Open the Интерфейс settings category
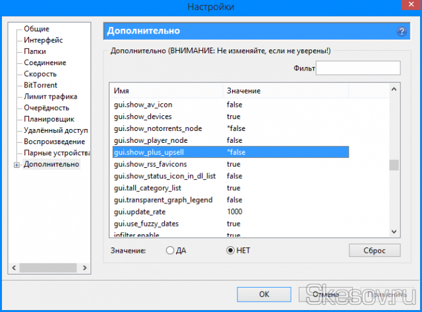This screenshot has width=422, height=312. [x=44, y=40]
